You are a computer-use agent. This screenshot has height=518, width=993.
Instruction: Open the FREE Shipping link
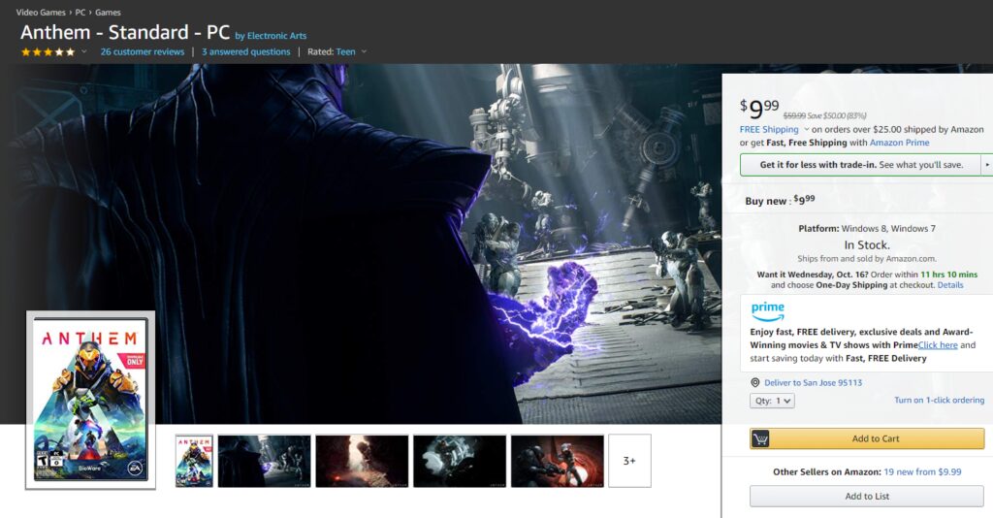[769, 129]
